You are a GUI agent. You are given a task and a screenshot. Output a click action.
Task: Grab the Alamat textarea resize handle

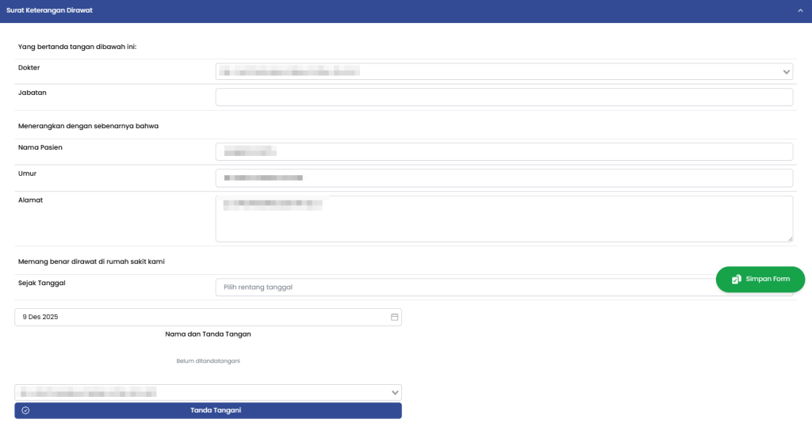click(790, 238)
